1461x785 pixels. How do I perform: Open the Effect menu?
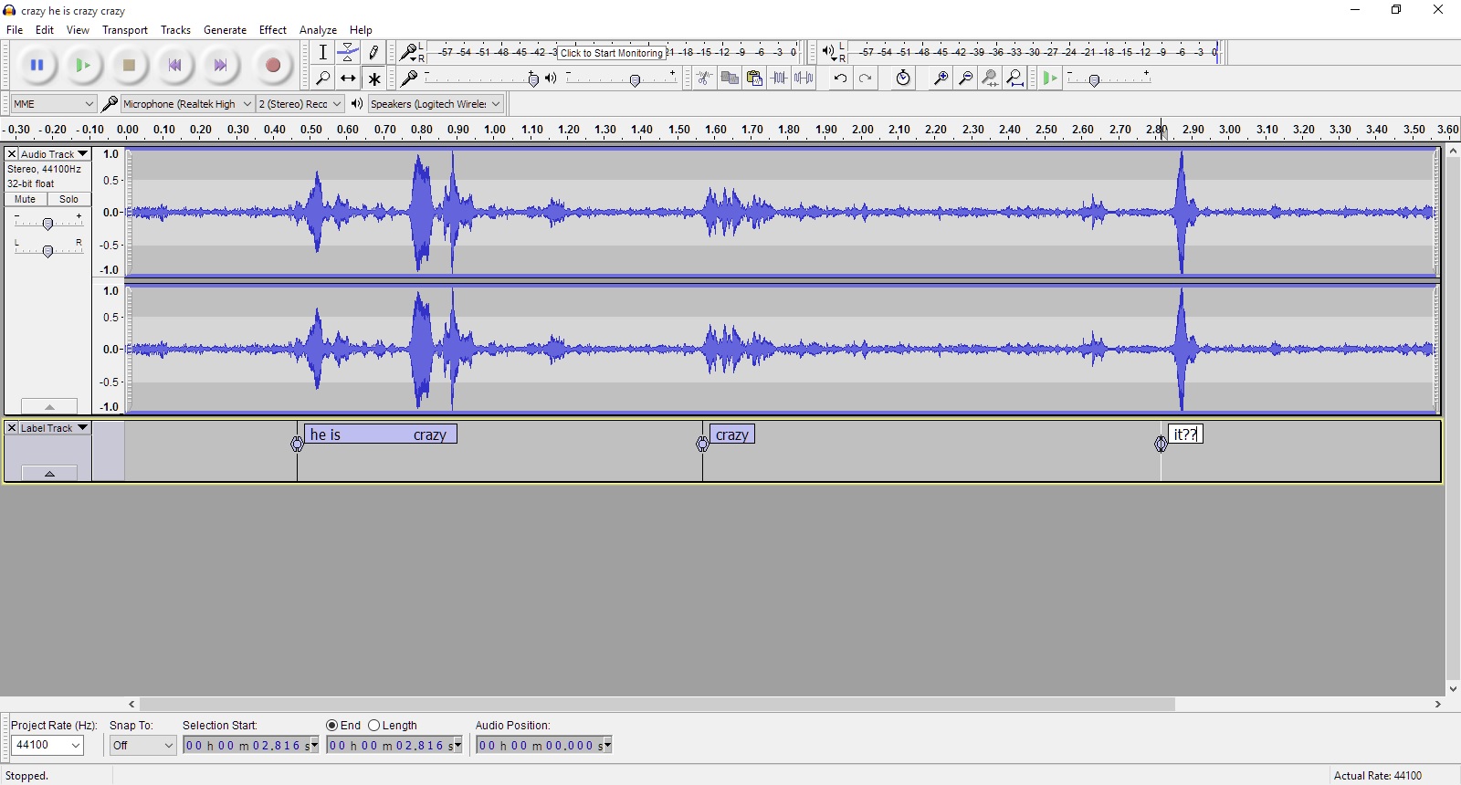(x=272, y=30)
